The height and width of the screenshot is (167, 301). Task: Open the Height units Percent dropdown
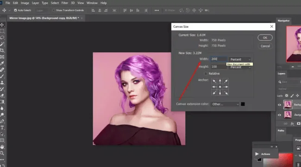coord(240,67)
